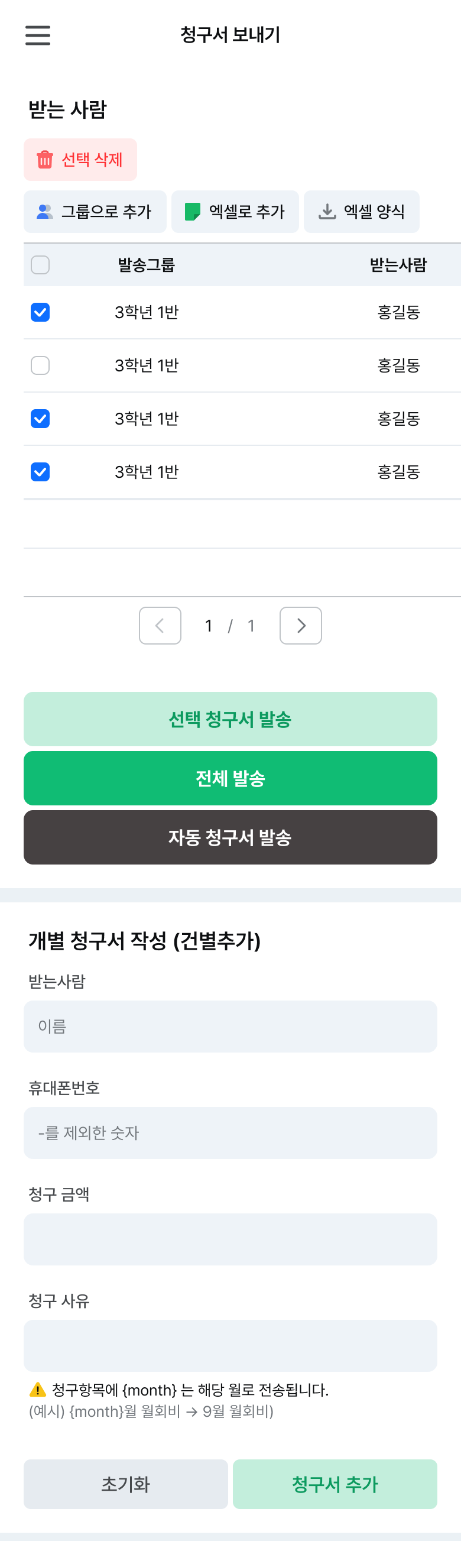
Task: Click the left pagination arrow
Action: pyautogui.click(x=160, y=625)
